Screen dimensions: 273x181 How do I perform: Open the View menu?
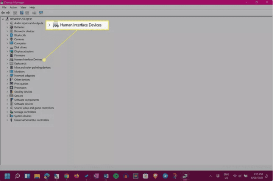[23, 7]
